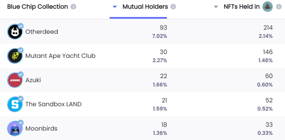Open the Mutant Ape Yacht Club link
The width and height of the screenshot is (285, 140).
click(x=60, y=56)
